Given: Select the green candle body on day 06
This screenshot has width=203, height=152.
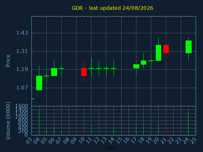Looking at the screenshot, I should pyautogui.click(x=54, y=72).
